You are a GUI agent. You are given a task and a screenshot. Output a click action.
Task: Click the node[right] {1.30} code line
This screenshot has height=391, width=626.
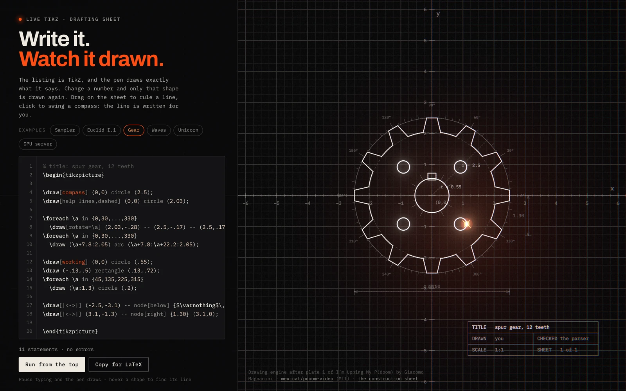(131, 314)
